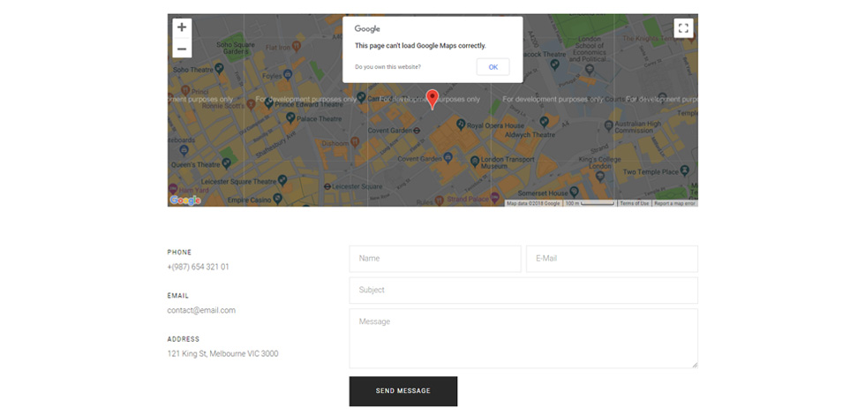Toggle fullscreen view of the map
Image resolution: width=865 pixels, height=416 pixels.
[683, 28]
